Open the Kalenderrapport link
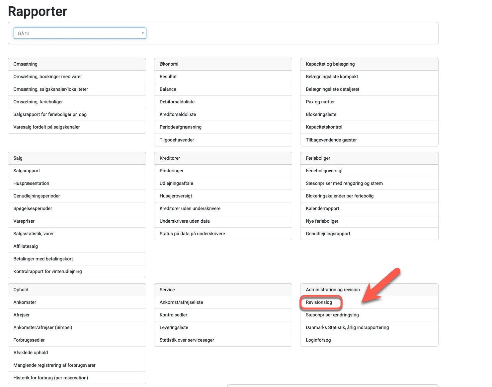The image size is (492, 387). click(x=322, y=208)
